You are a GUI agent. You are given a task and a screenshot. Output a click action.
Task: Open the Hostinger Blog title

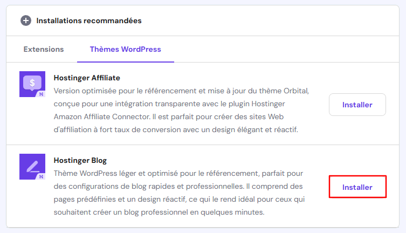tap(80, 160)
